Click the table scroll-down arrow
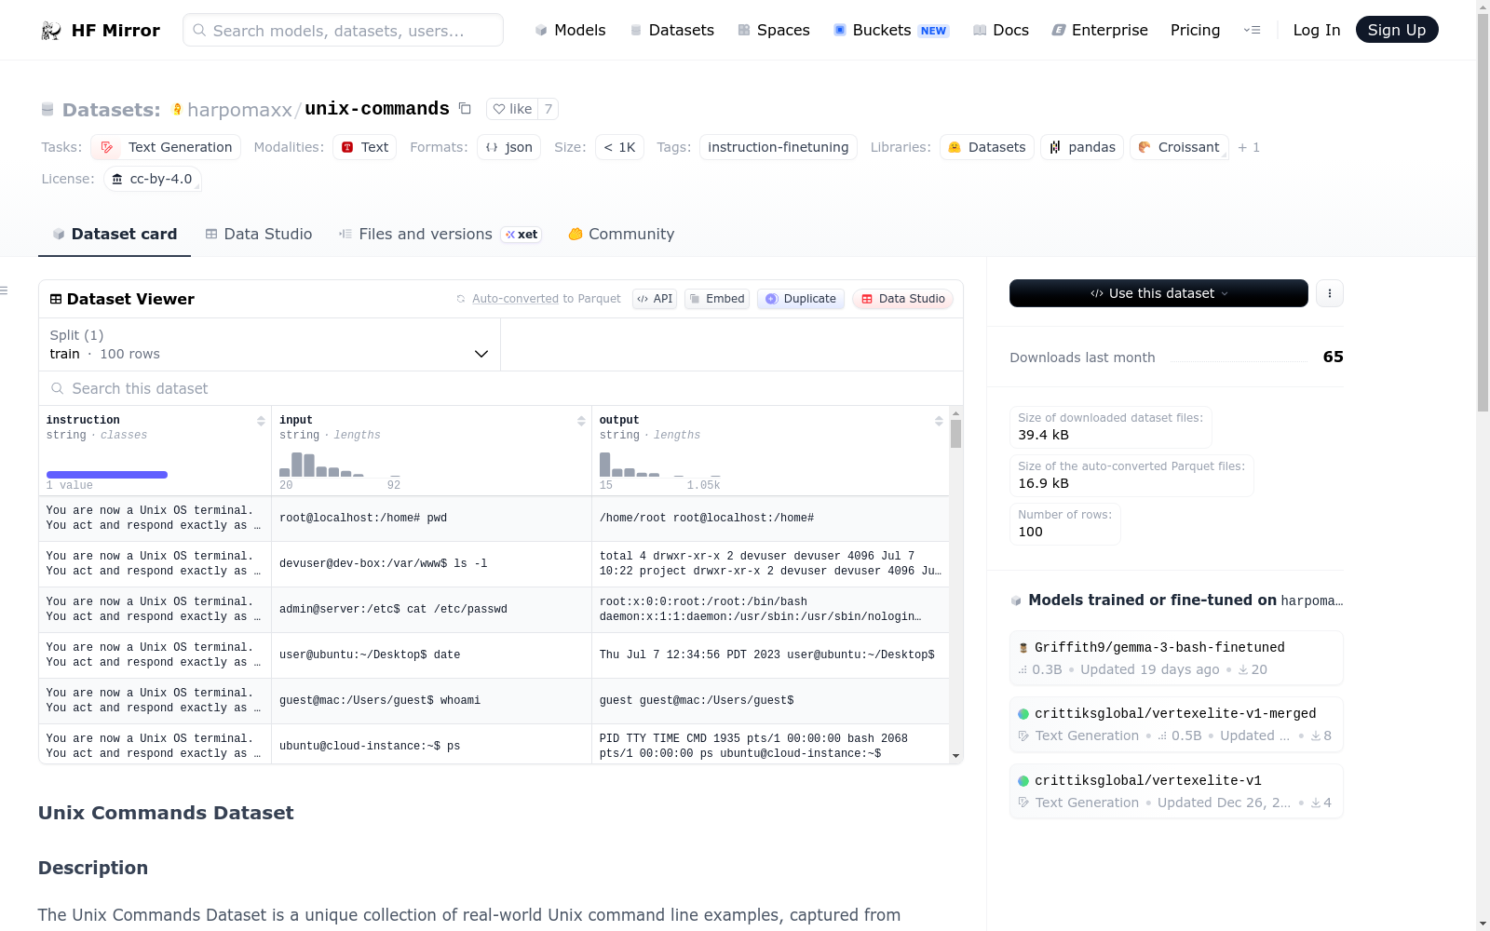Screen dimensions: 1490x931 955,757
